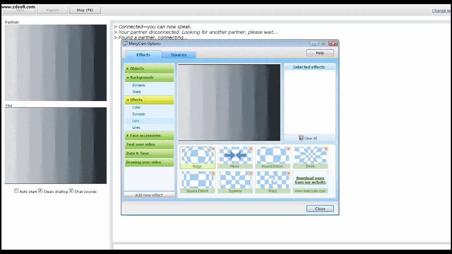This screenshot has width=452, height=254.
Task: Expand the Objects category
Action: (149, 68)
